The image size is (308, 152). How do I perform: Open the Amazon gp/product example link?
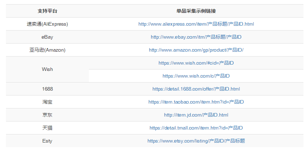pyautogui.click(x=196, y=50)
